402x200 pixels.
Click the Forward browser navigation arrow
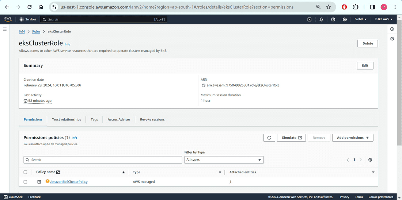tap(18, 7)
